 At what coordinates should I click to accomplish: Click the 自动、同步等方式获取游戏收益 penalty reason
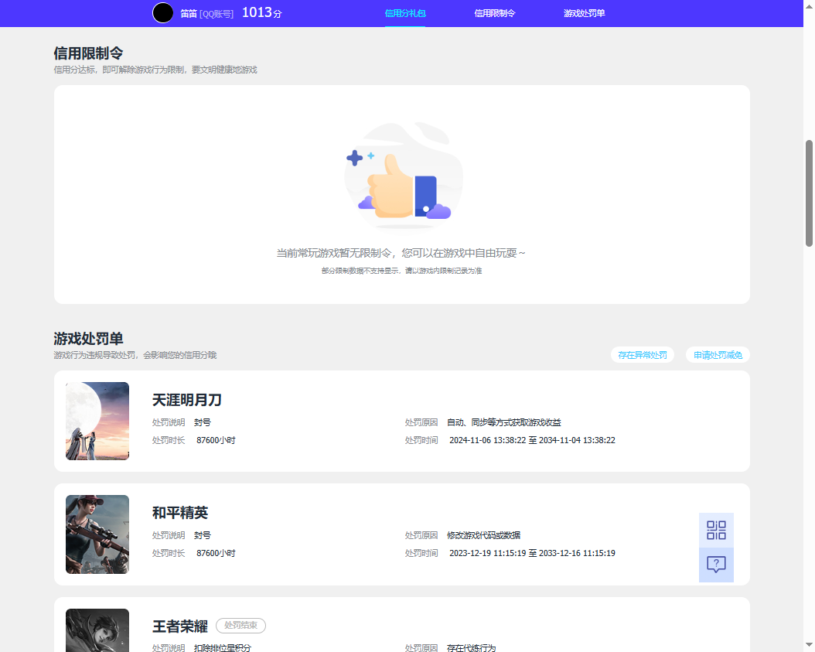click(x=504, y=423)
